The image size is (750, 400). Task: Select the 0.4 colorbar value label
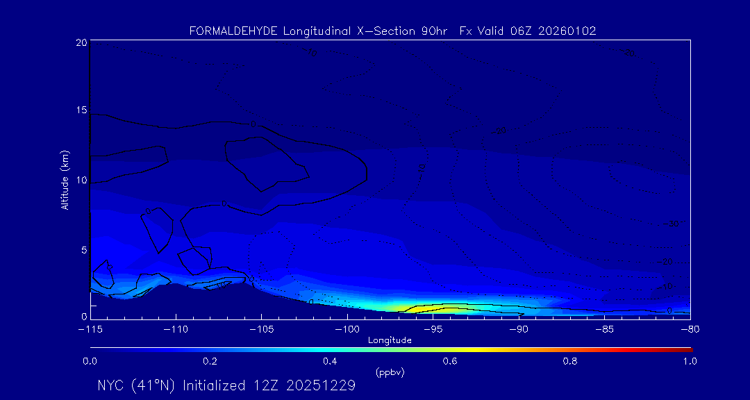tap(330, 361)
